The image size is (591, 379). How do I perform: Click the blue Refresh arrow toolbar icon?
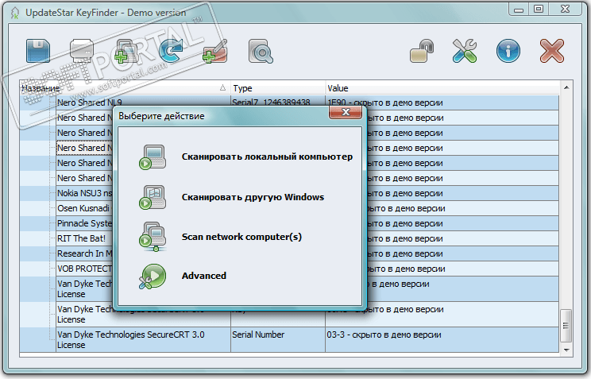(x=170, y=51)
